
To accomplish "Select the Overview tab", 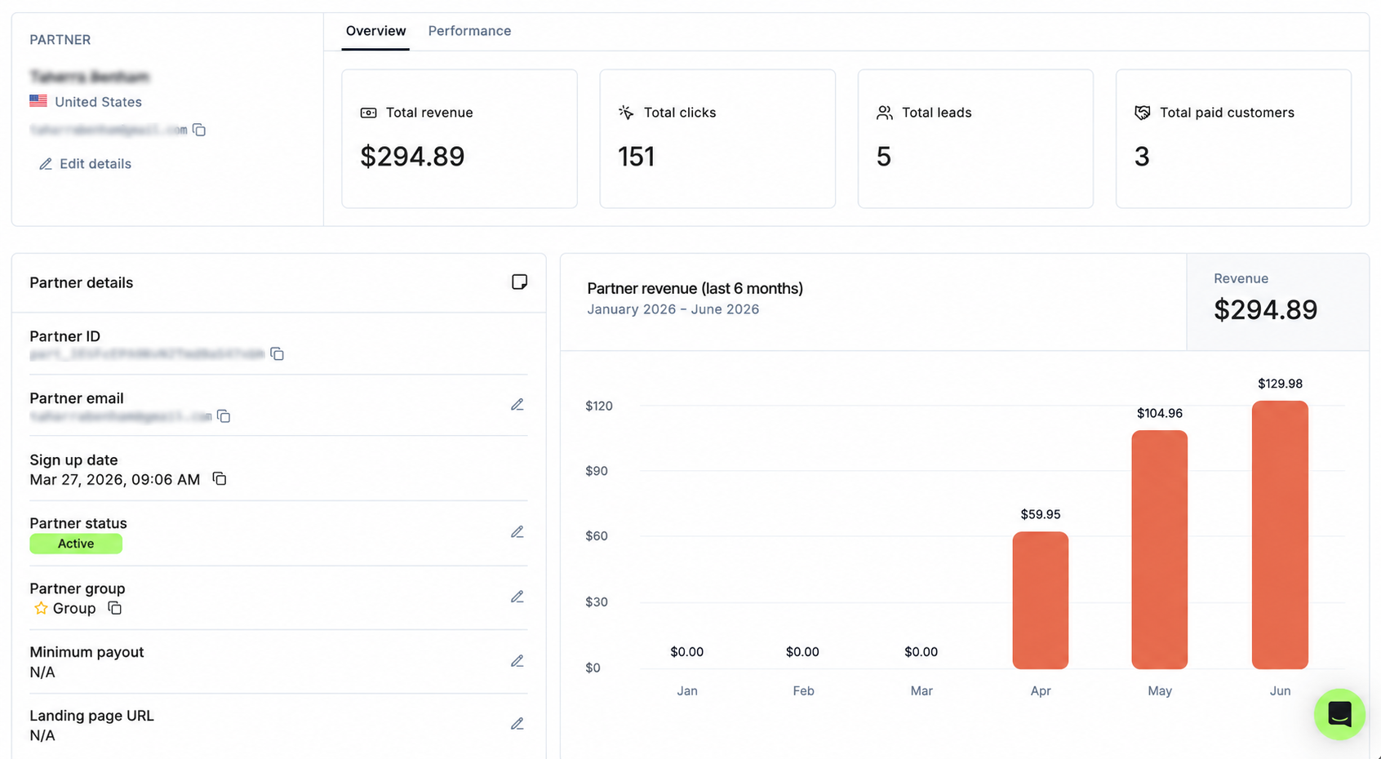I will pos(375,31).
